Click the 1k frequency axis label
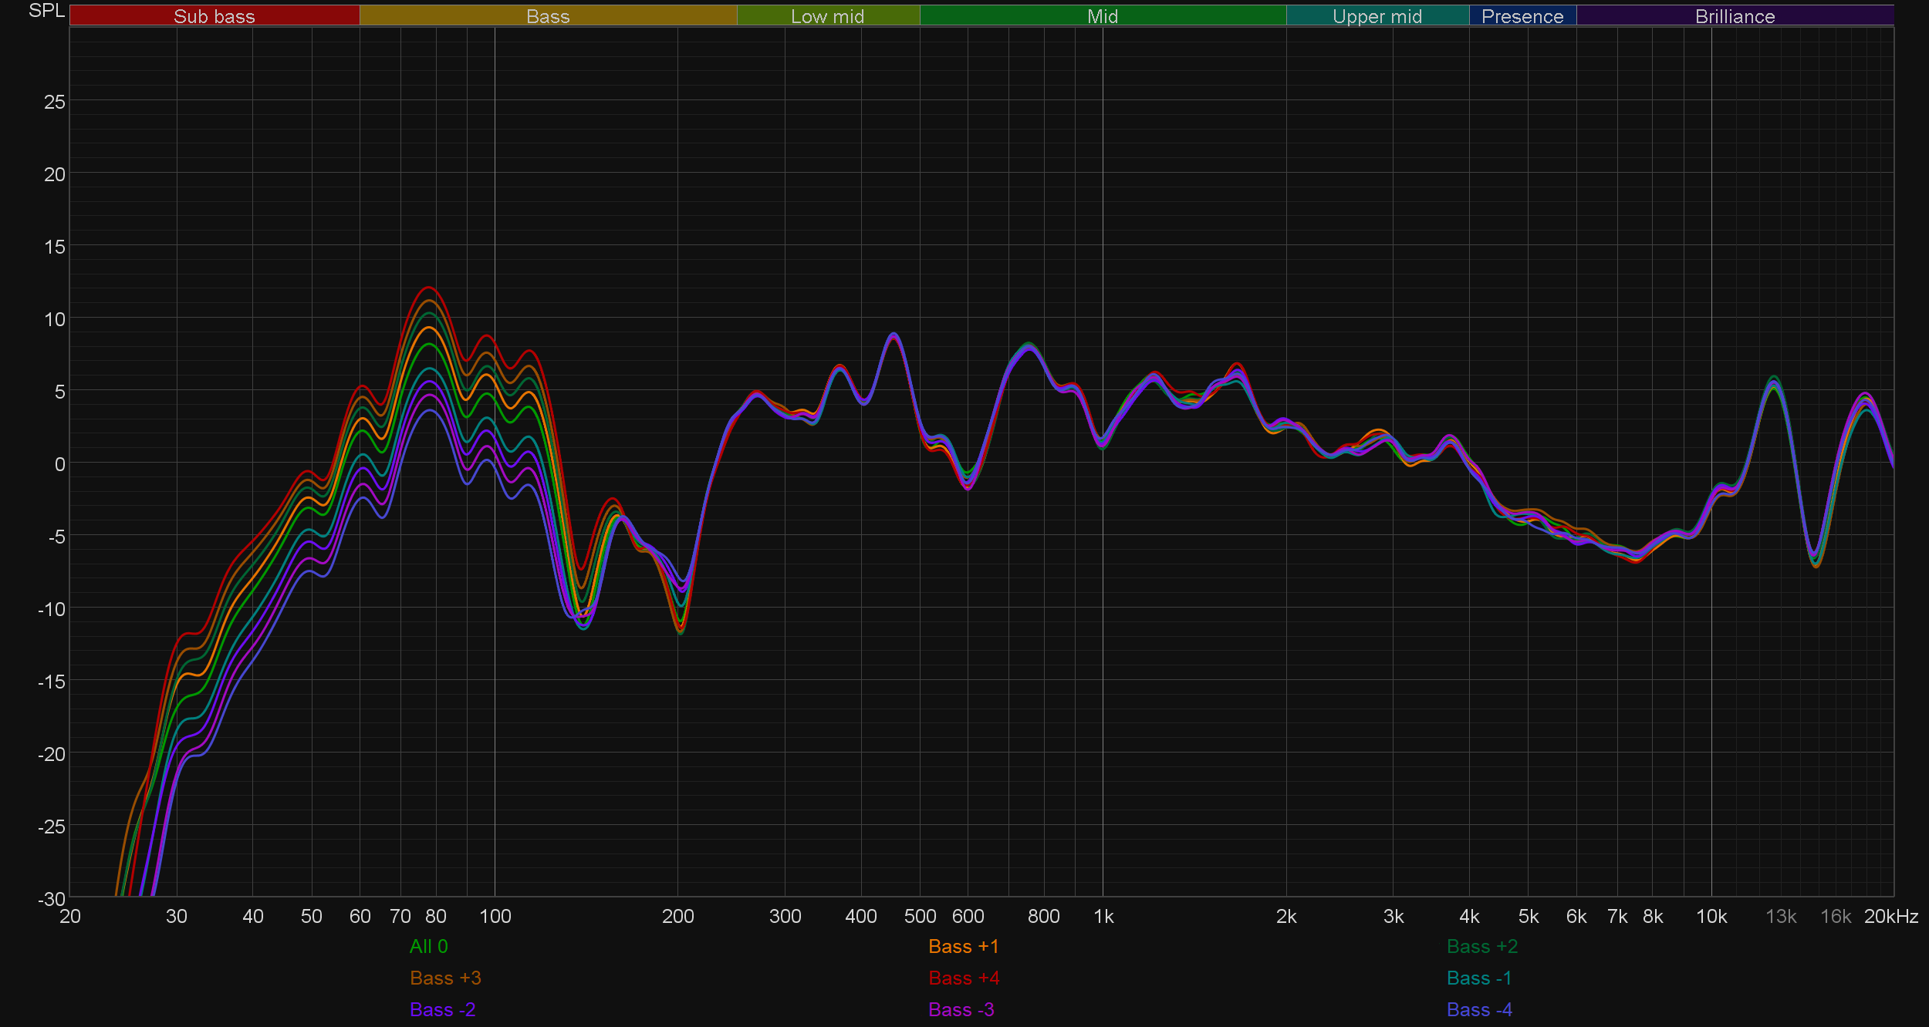The width and height of the screenshot is (1929, 1027). (1103, 916)
